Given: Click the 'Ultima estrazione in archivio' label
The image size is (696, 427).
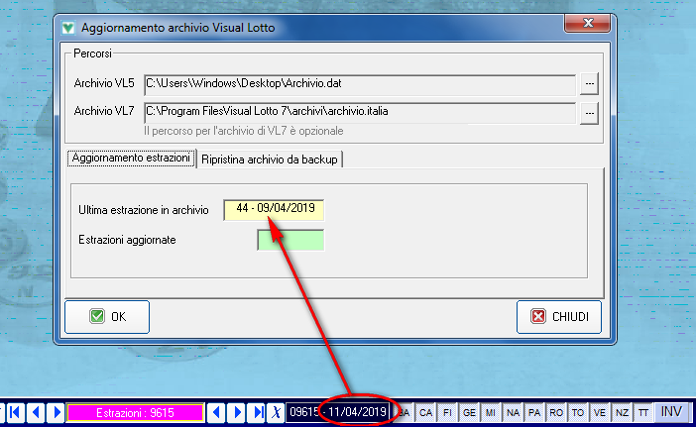Looking at the screenshot, I should (144, 210).
